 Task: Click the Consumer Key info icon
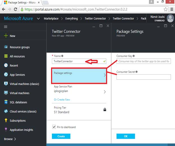(134, 56)
